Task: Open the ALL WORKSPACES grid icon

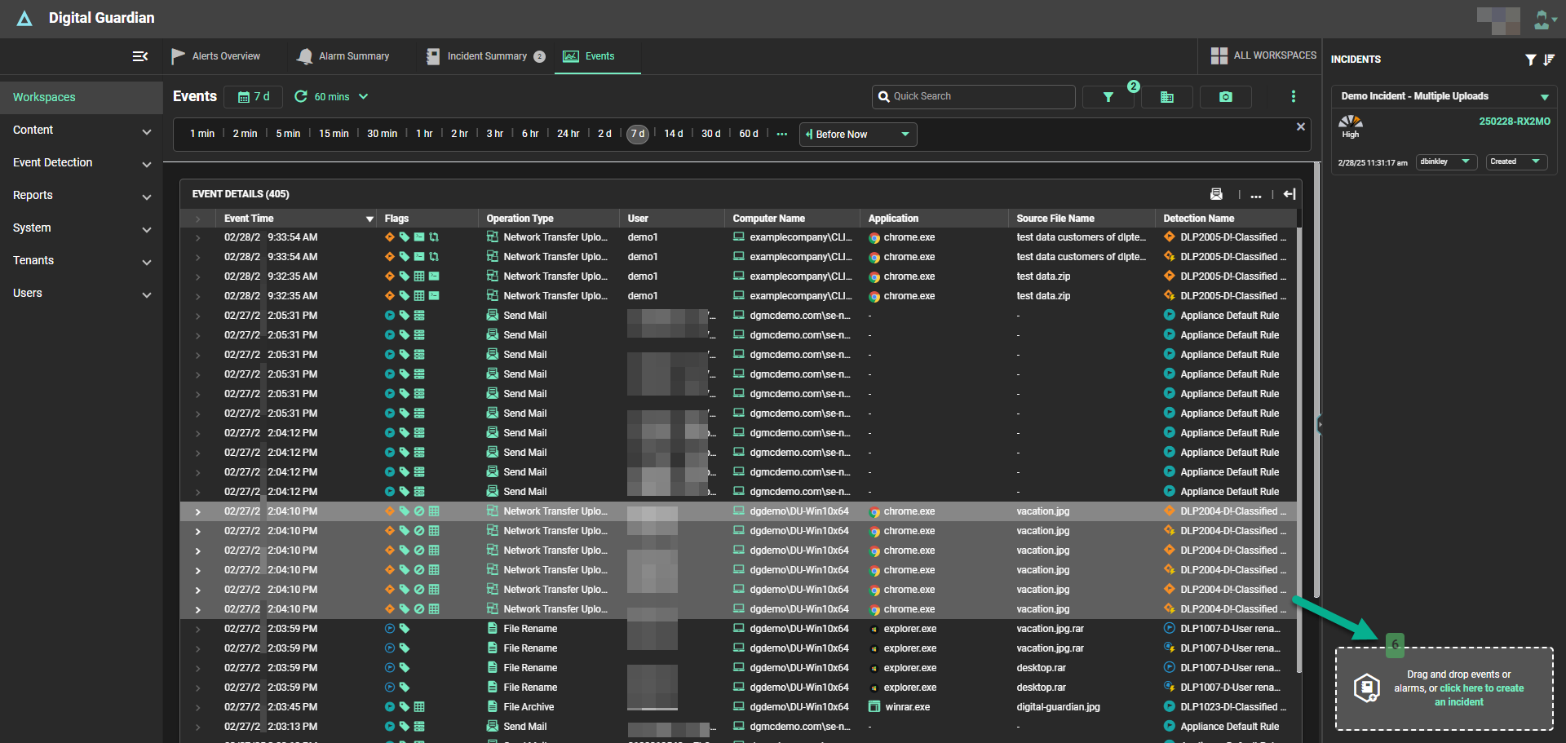Action: (x=1219, y=55)
